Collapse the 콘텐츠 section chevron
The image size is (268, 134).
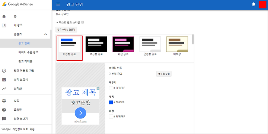(45, 34)
